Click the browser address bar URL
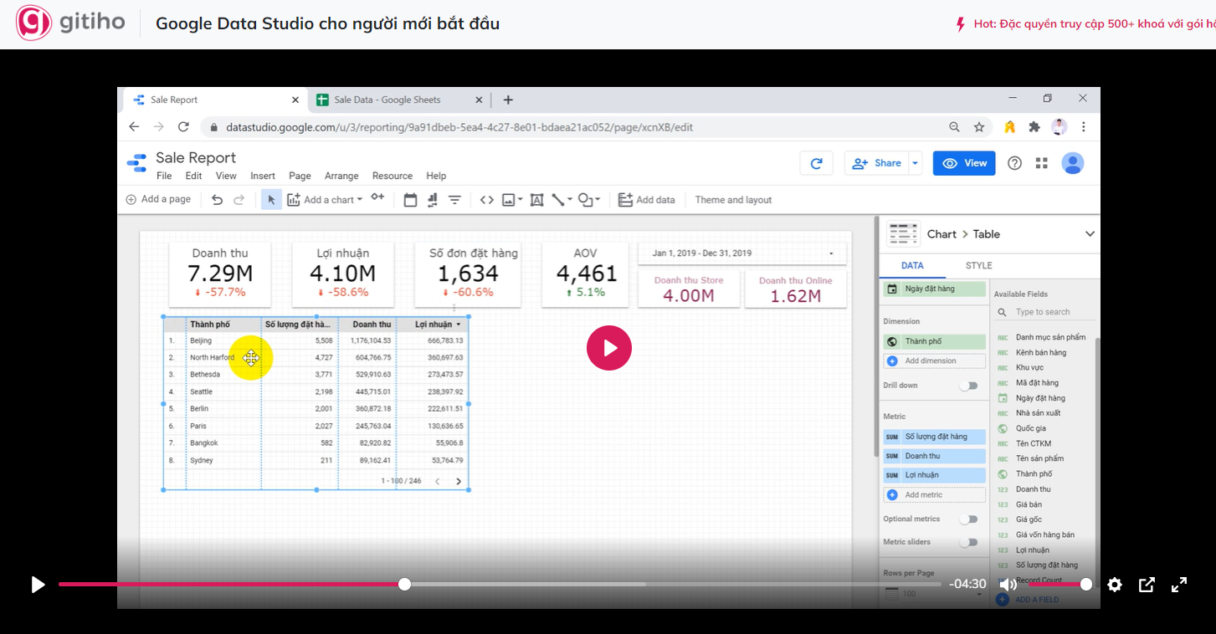 459,127
